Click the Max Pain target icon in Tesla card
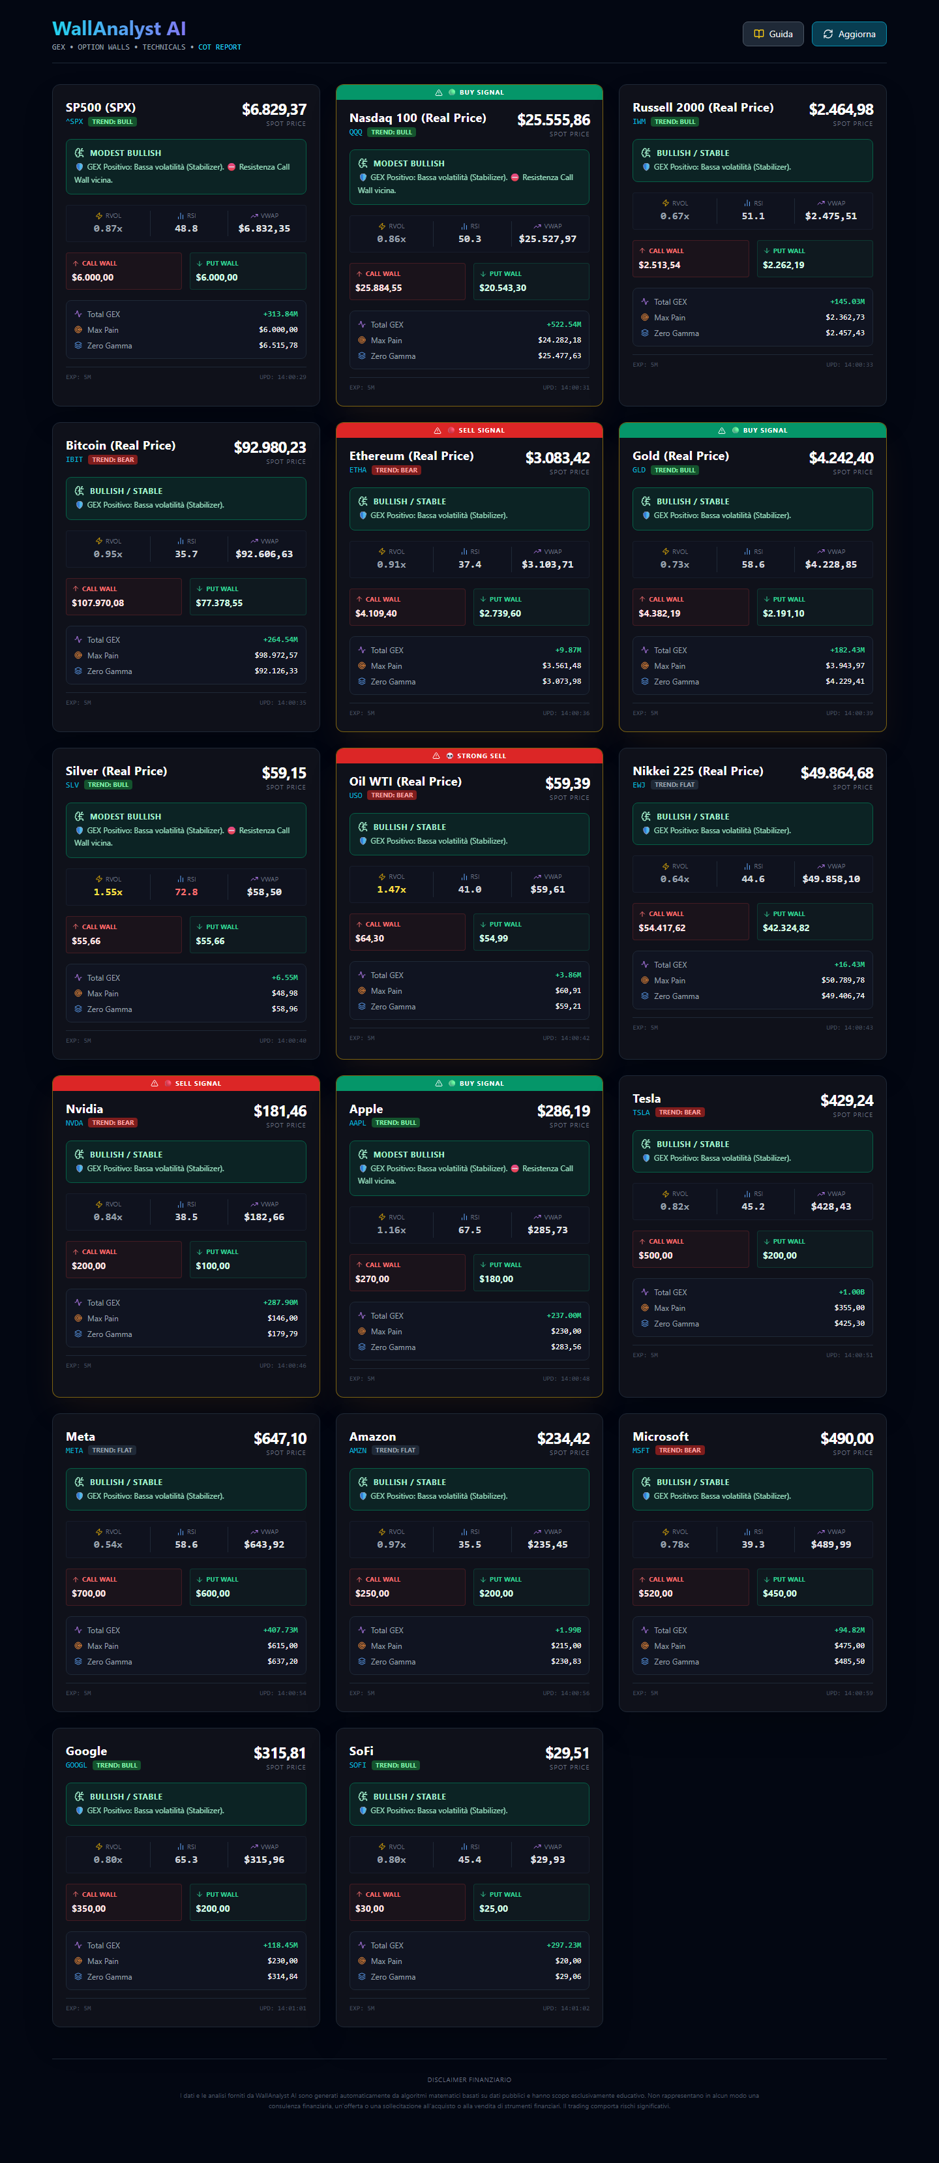This screenshot has height=2163, width=939. [644, 1308]
